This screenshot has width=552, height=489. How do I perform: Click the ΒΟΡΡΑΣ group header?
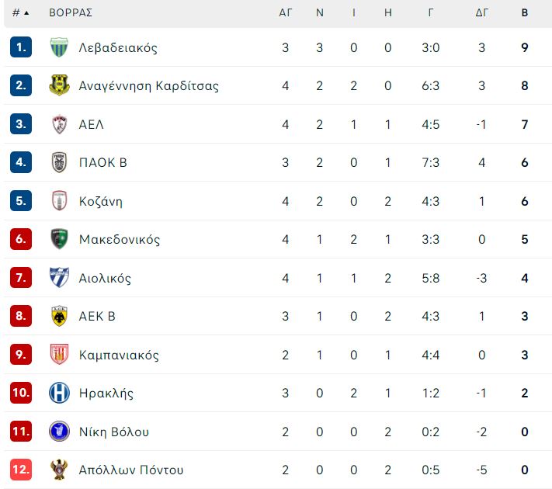pos(71,13)
